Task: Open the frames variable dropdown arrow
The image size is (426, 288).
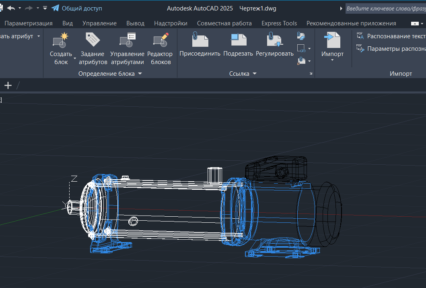Action: 309,49
